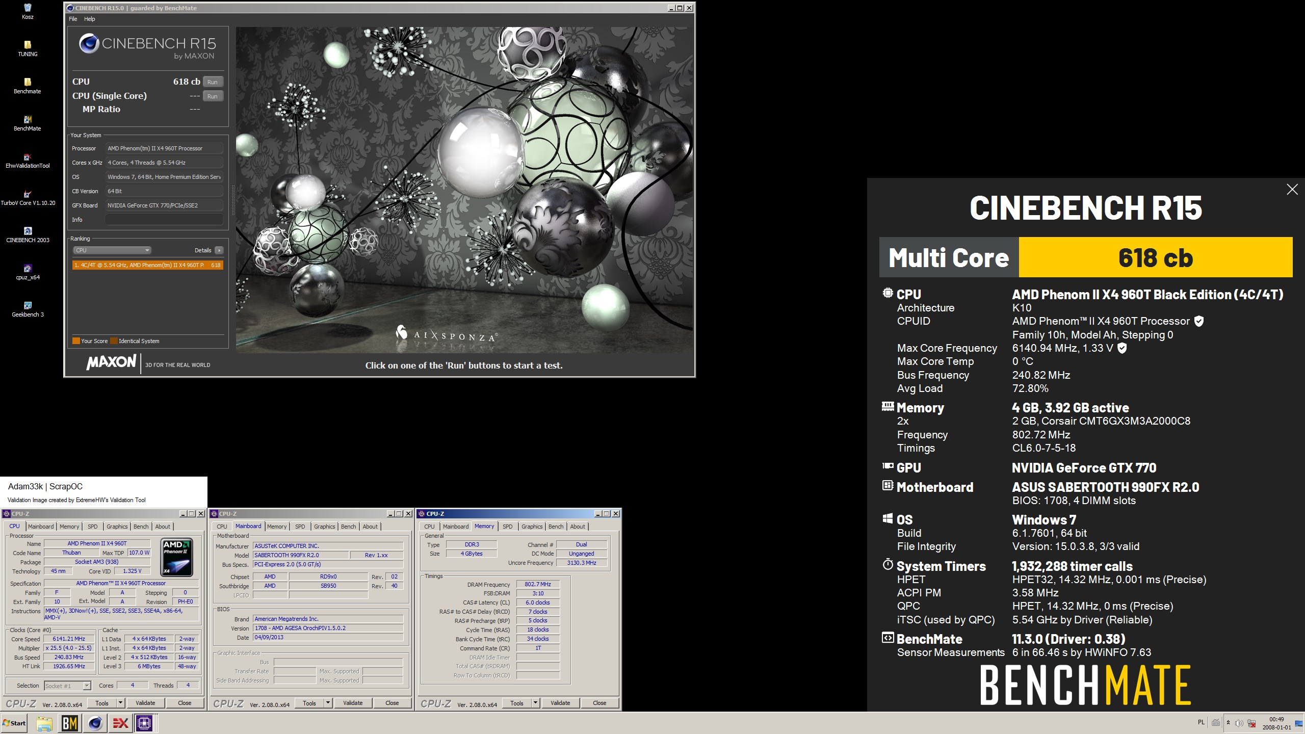The height and width of the screenshot is (734, 1305).
Task: Open Graphics tab in first CPU-Z window
Action: click(117, 527)
